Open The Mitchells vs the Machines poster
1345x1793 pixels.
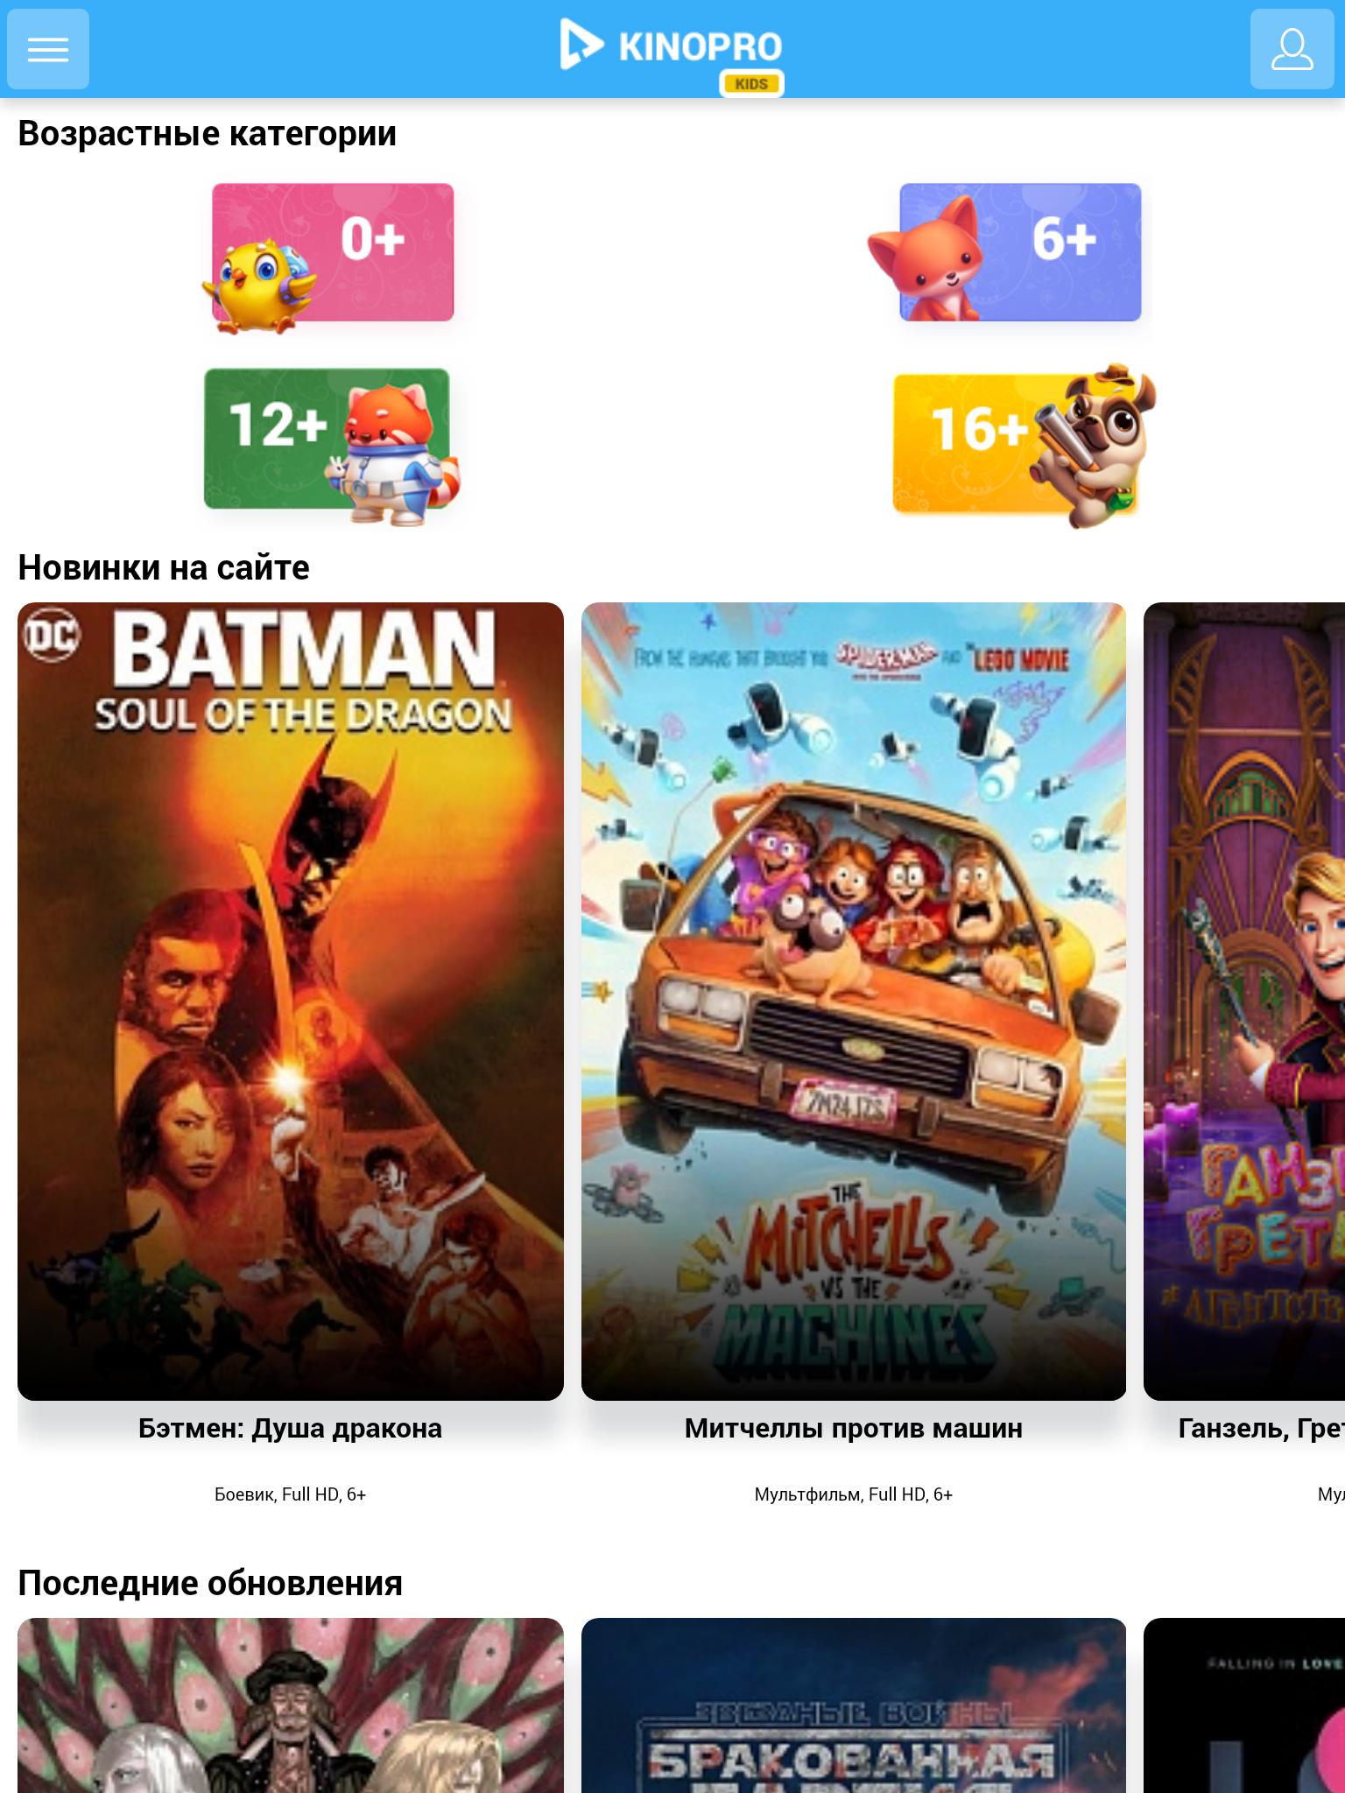[x=854, y=1001]
